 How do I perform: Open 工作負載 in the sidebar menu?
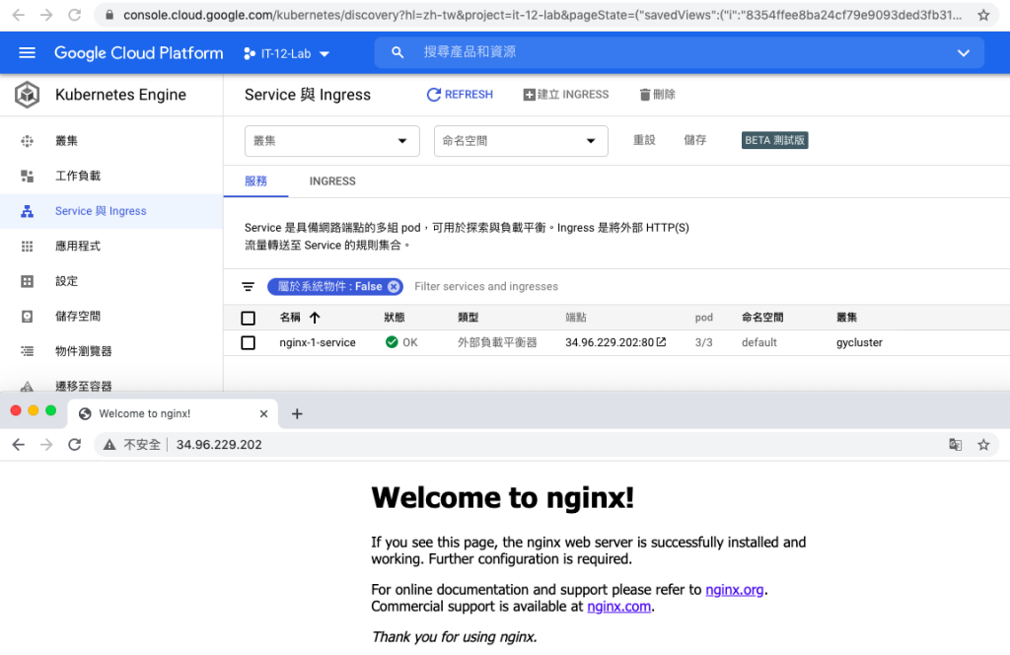point(78,176)
